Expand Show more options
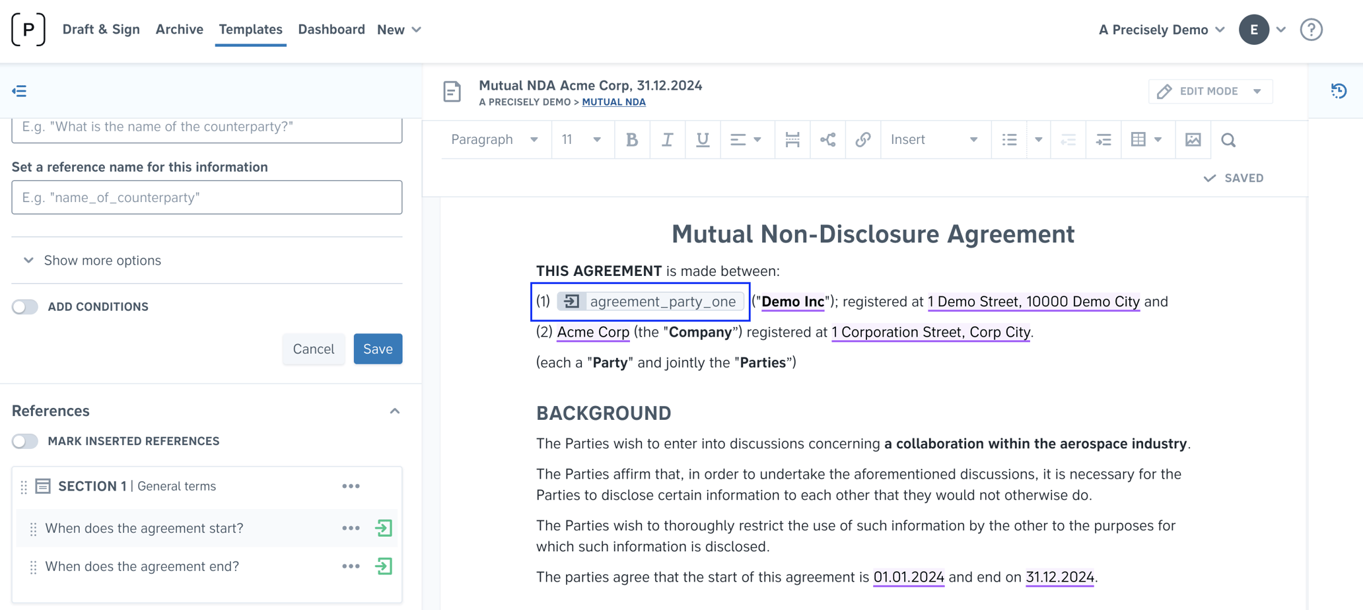The image size is (1363, 610). (93, 261)
